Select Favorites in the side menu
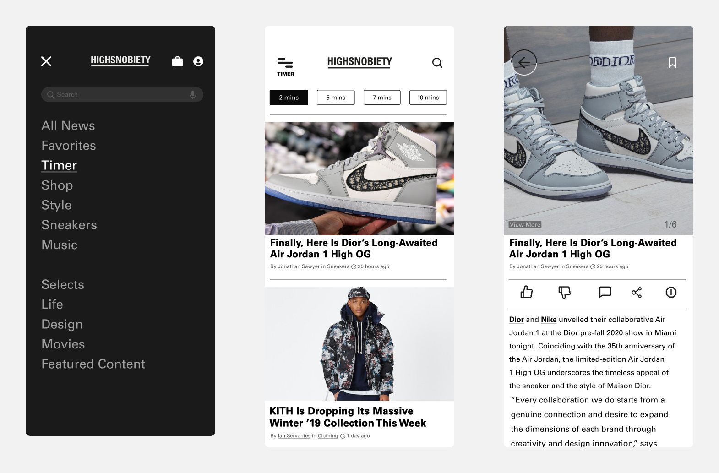 pos(69,146)
